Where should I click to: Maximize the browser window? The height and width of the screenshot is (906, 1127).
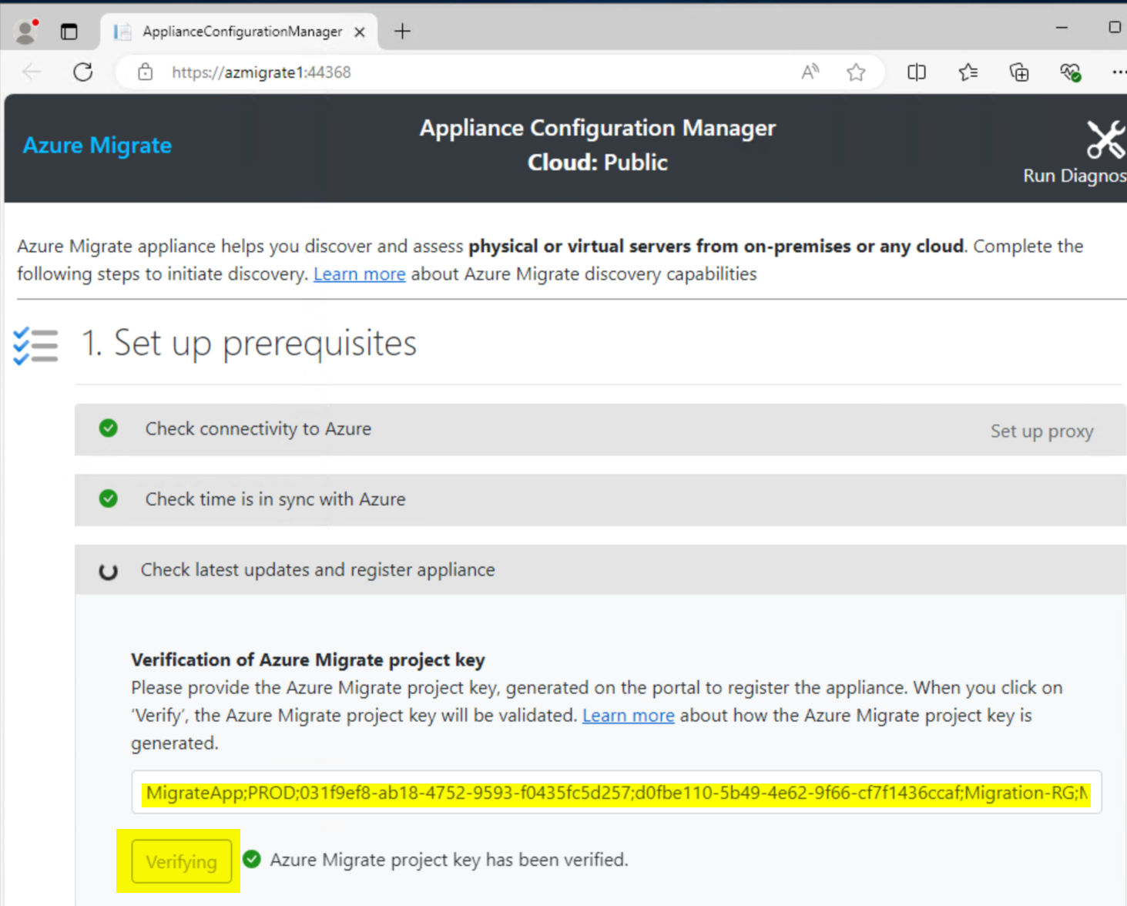[1115, 27]
